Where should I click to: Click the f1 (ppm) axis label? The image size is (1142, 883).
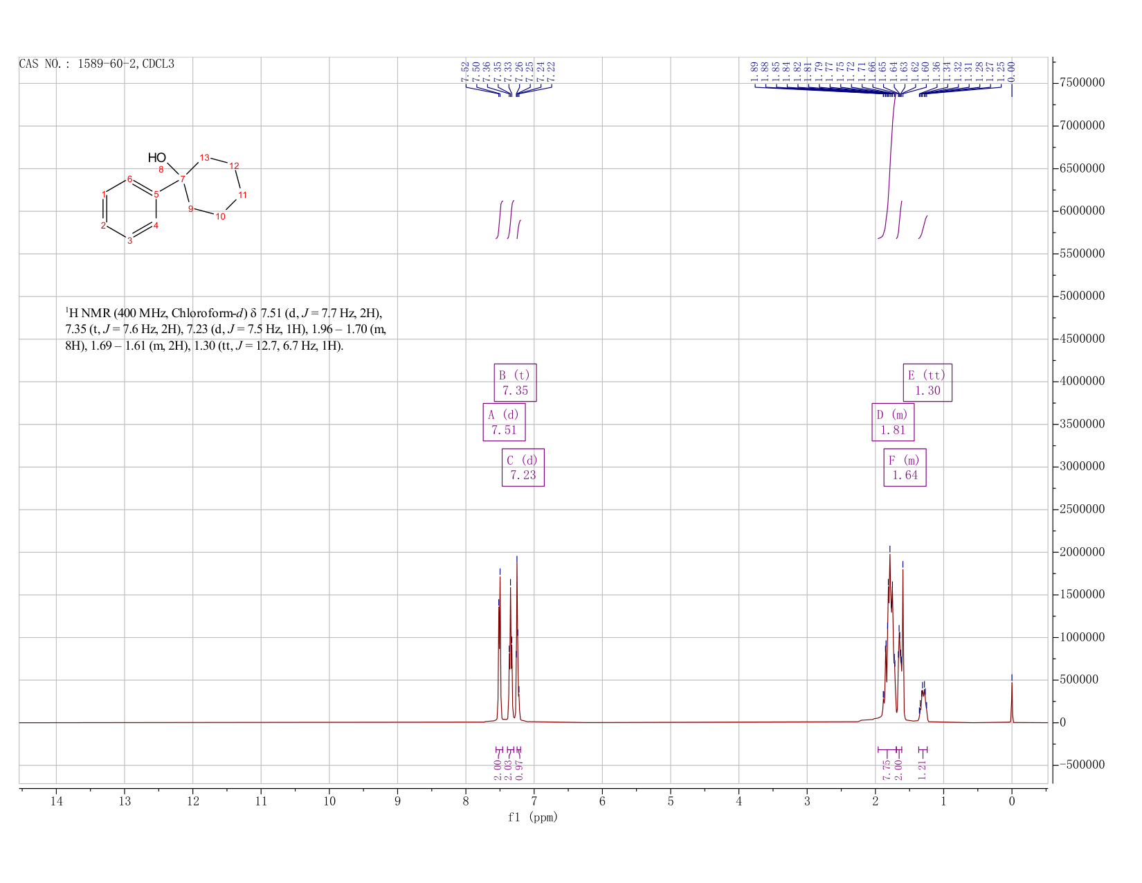(532, 817)
